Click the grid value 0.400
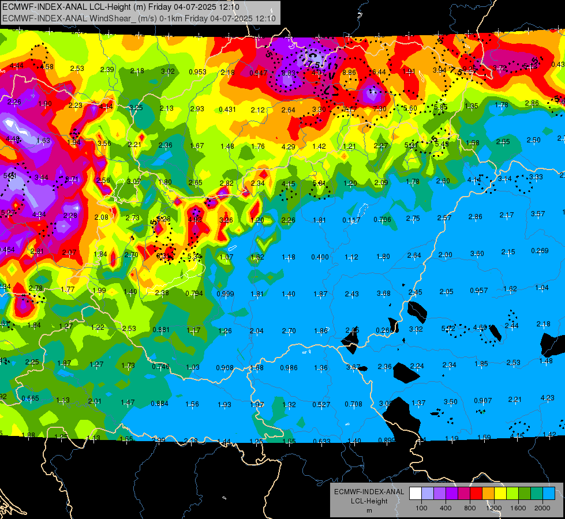Viewport: 565px width, 519px height. click(x=320, y=257)
